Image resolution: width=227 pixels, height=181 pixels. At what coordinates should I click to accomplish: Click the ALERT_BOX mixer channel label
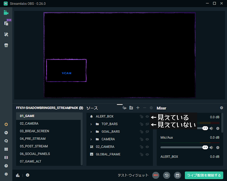[x=169, y=157]
